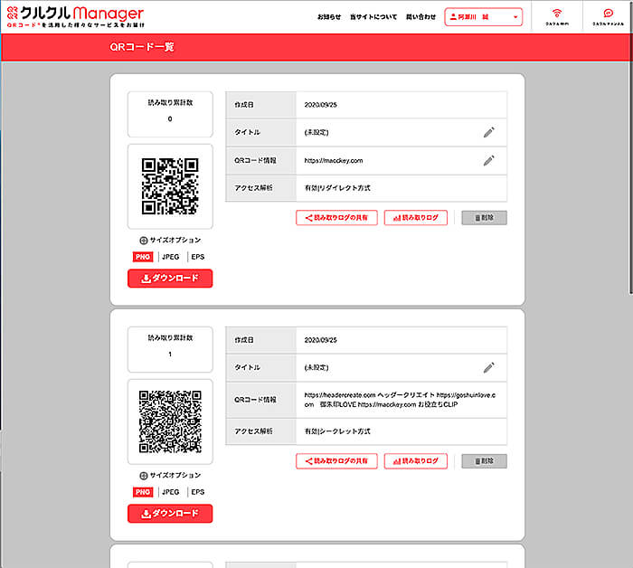
Task: Click 有効|シークレット方式 access analysis value
Action: [x=337, y=431]
